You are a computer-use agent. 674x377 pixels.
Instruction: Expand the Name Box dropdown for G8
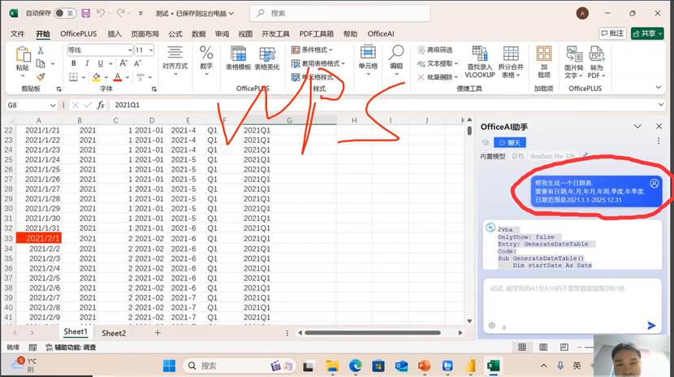(x=53, y=105)
